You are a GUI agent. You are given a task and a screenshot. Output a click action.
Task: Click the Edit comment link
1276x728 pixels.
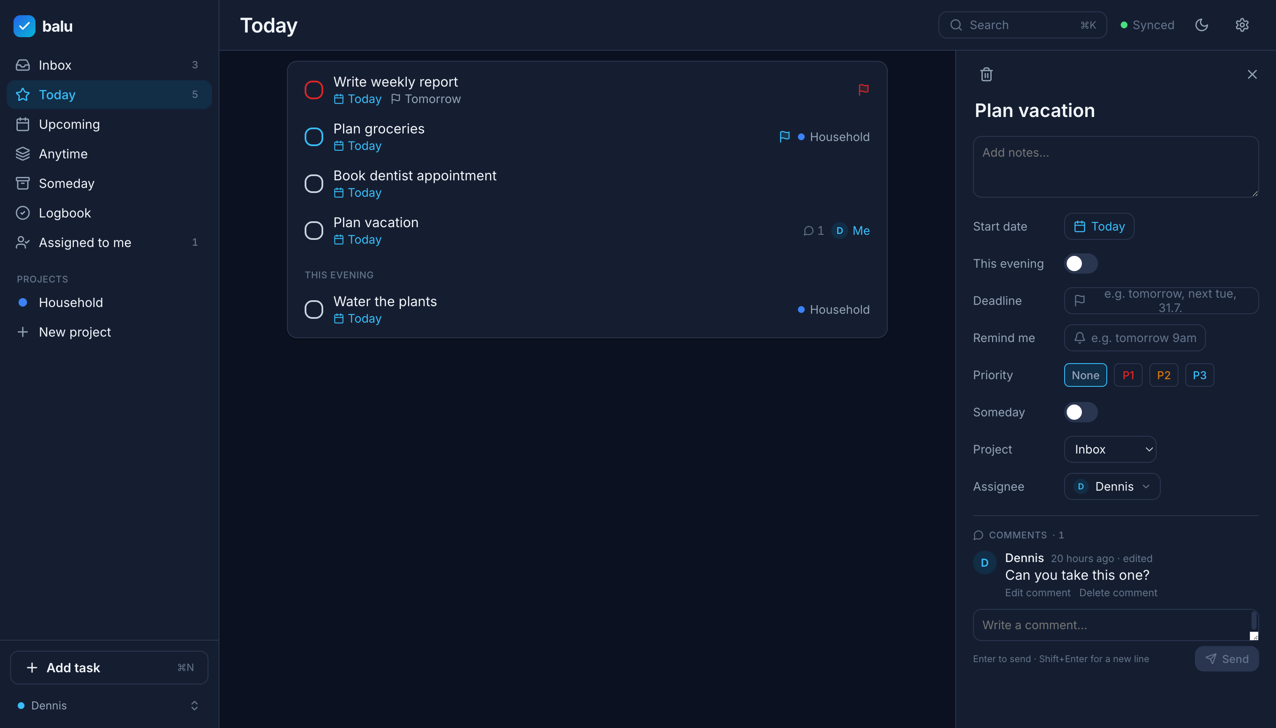coord(1038,593)
